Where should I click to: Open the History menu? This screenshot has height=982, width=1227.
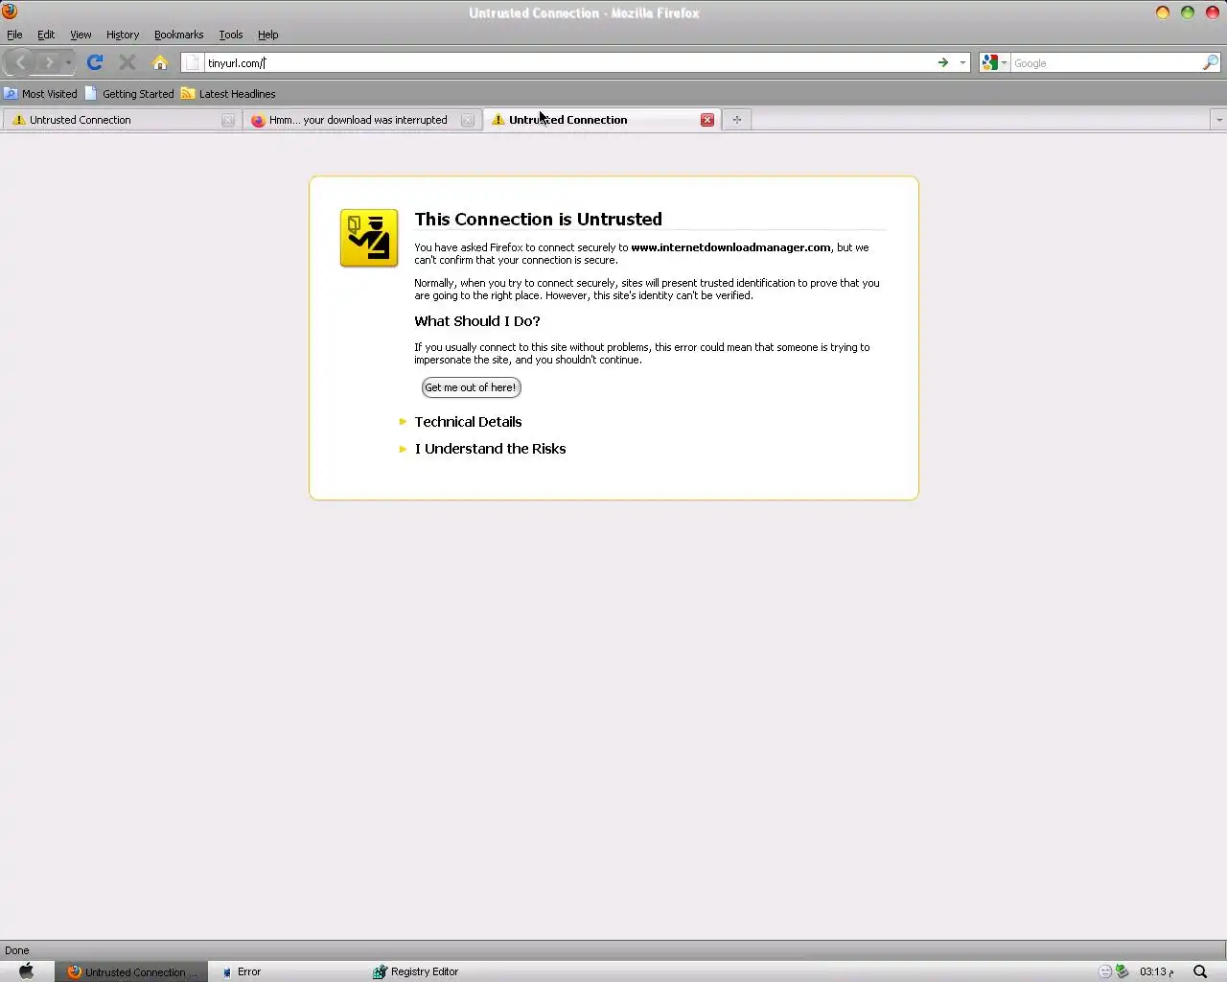pos(123,35)
